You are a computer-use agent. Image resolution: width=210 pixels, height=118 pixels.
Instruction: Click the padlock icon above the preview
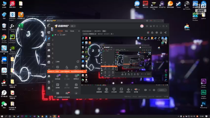pyautogui.click(x=152, y=33)
